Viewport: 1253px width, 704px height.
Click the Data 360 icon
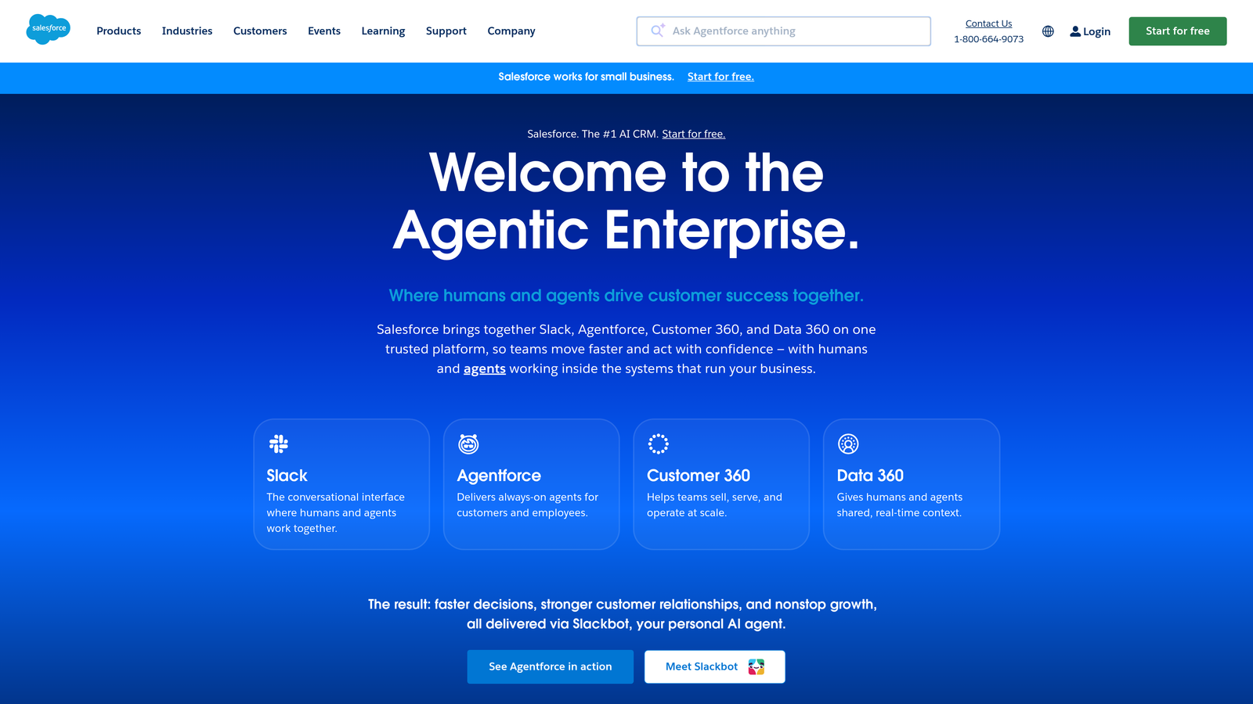[x=848, y=444]
